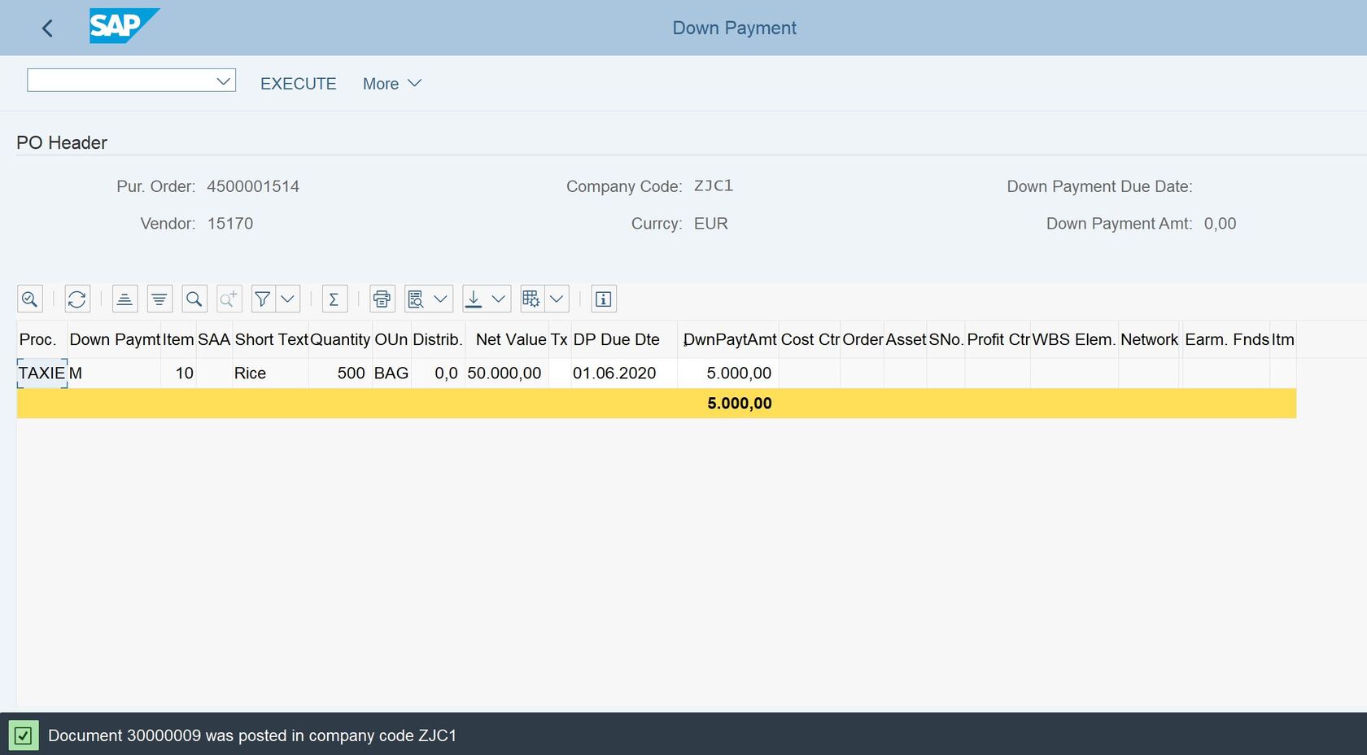The image size is (1367, 755).
Task: Print the list with the printer icon
Action: pos(382,299)
